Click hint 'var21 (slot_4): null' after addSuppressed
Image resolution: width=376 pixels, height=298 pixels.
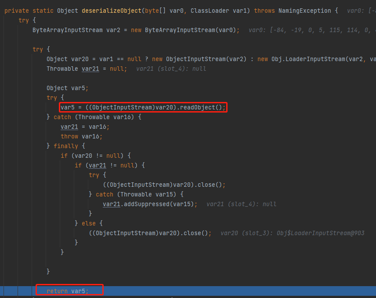241,204
